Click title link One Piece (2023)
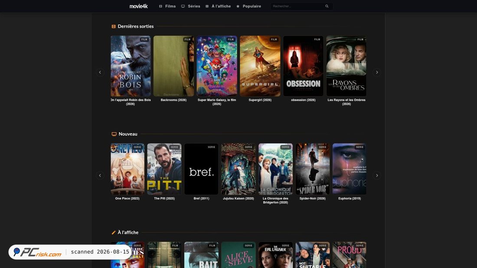Screen dimensions: 477x268 pos(127,198)
